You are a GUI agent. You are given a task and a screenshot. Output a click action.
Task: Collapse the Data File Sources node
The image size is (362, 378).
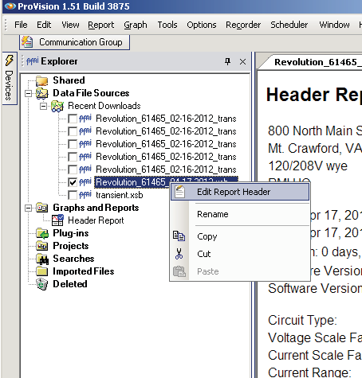28,93
